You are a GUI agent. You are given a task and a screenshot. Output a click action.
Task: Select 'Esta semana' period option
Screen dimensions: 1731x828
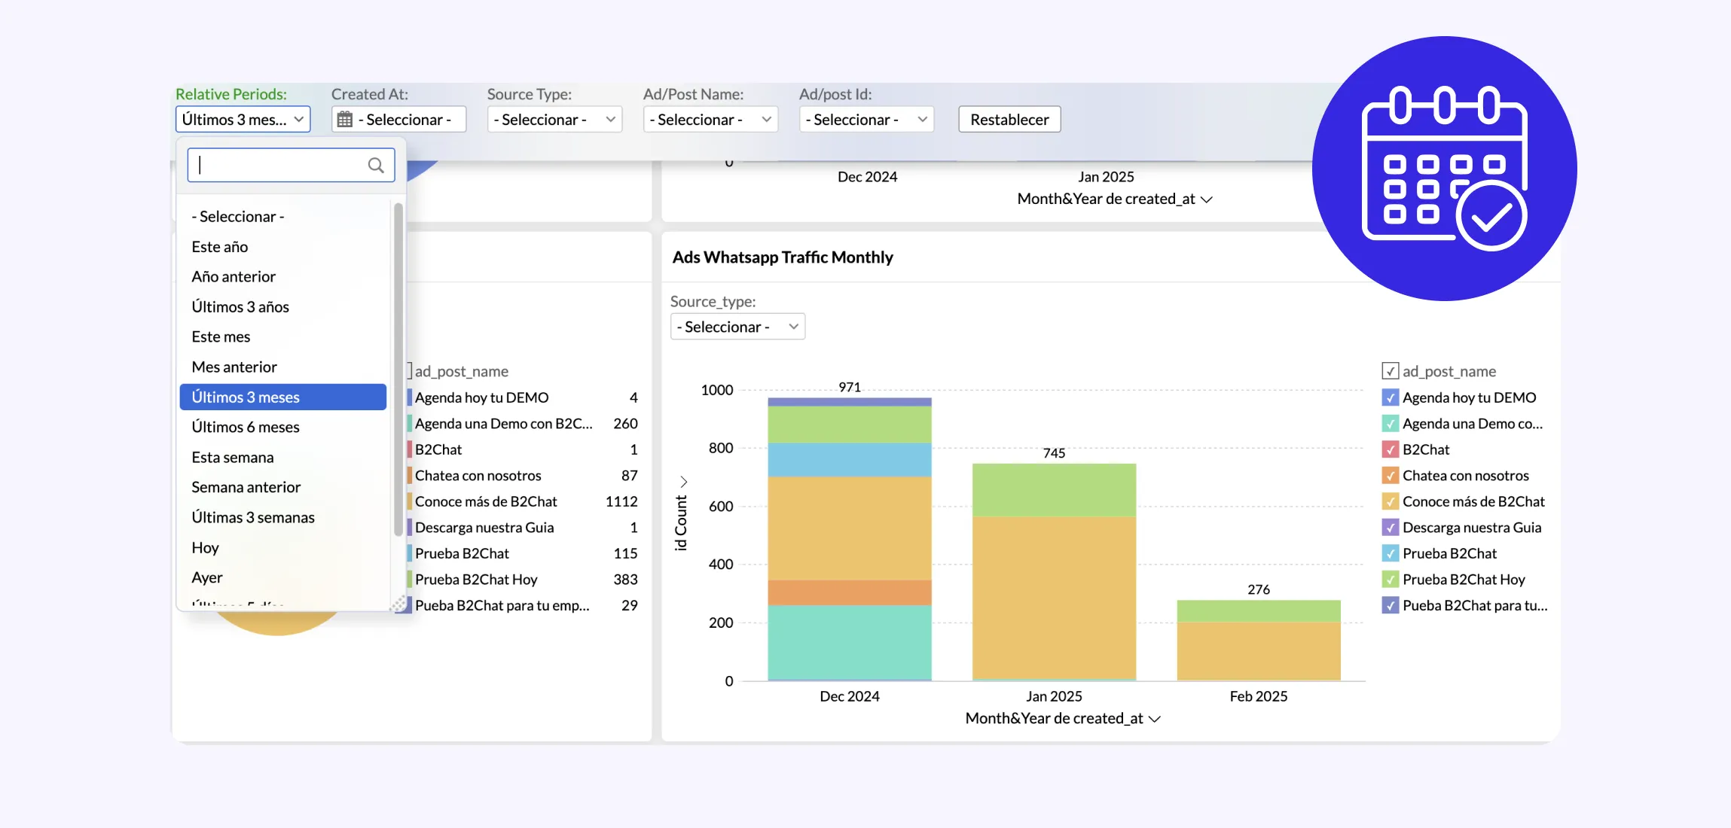tap(283, 458)
